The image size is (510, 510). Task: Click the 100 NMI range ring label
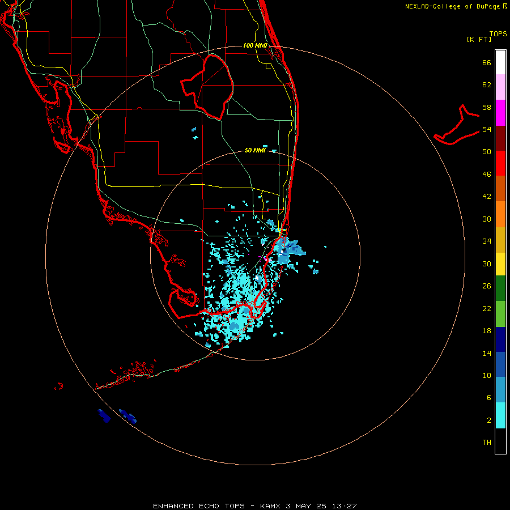pos(255,45)
